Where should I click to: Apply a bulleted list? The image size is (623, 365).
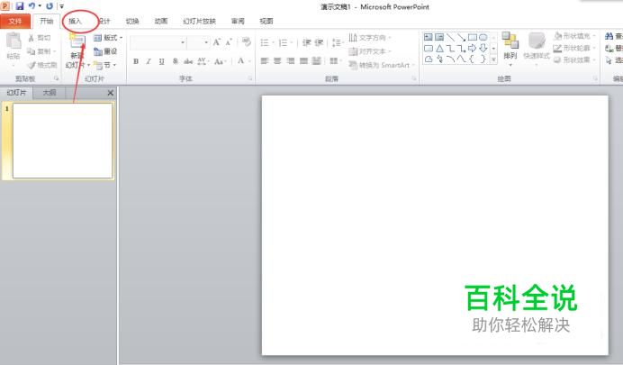[x=266, y=42]
